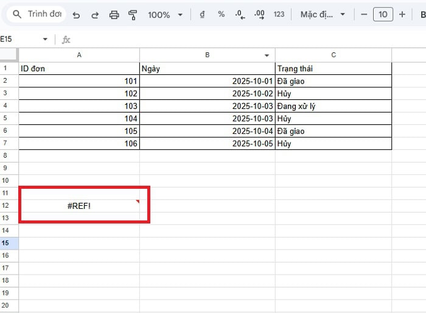Select date cell in row 4

(208, 106)
